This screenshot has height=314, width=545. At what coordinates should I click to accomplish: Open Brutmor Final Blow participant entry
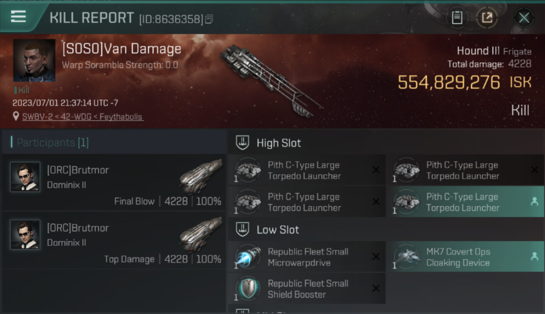[x=114, y=183]
